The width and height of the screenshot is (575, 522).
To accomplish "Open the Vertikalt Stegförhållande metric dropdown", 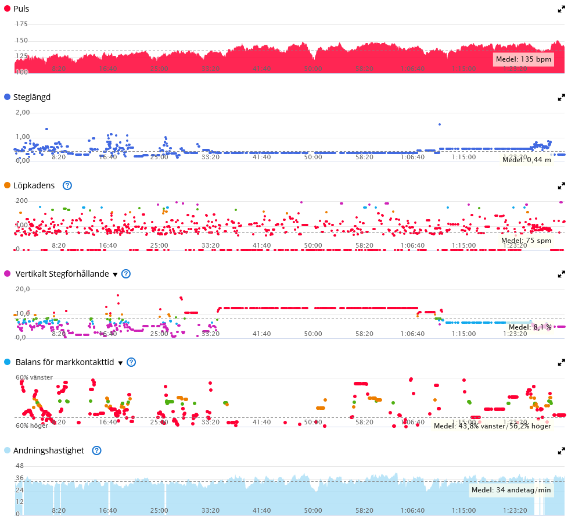I will pos(115,274).
